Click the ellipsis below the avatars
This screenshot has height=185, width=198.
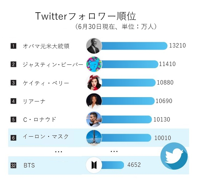tap(114, 151)
